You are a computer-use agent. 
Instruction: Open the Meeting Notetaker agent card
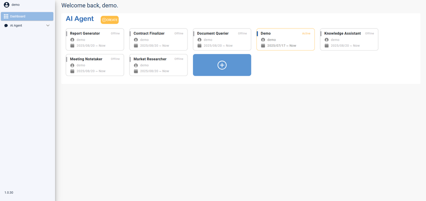(x=95, y=65)
